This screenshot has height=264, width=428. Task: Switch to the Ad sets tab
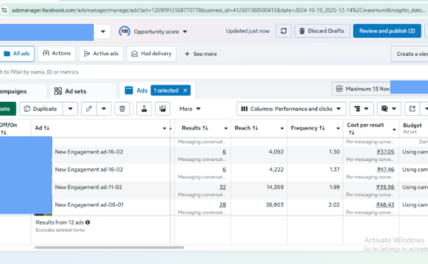pos(76,91)
